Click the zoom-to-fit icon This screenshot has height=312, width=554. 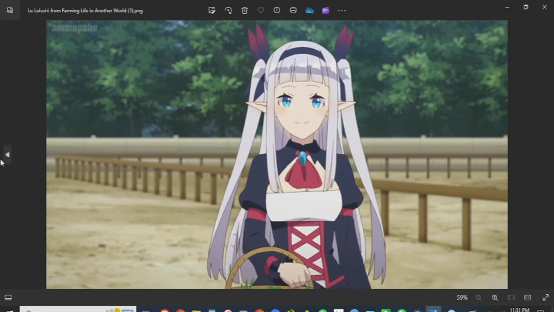pos(511,298)
